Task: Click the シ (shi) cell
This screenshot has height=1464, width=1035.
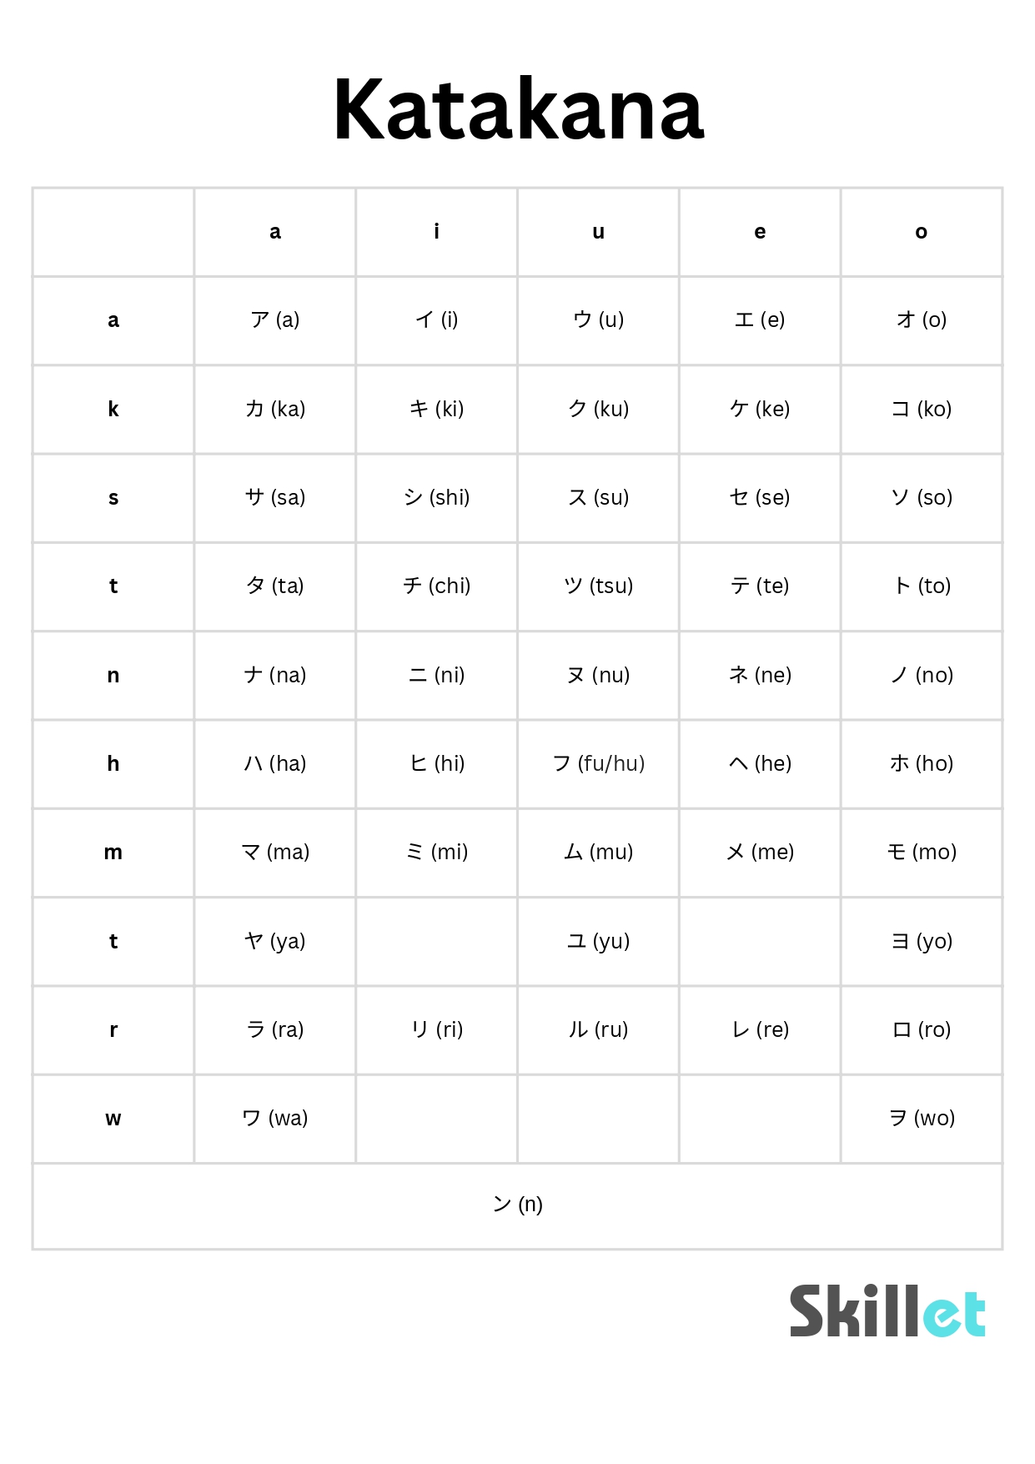Action: 436,498
